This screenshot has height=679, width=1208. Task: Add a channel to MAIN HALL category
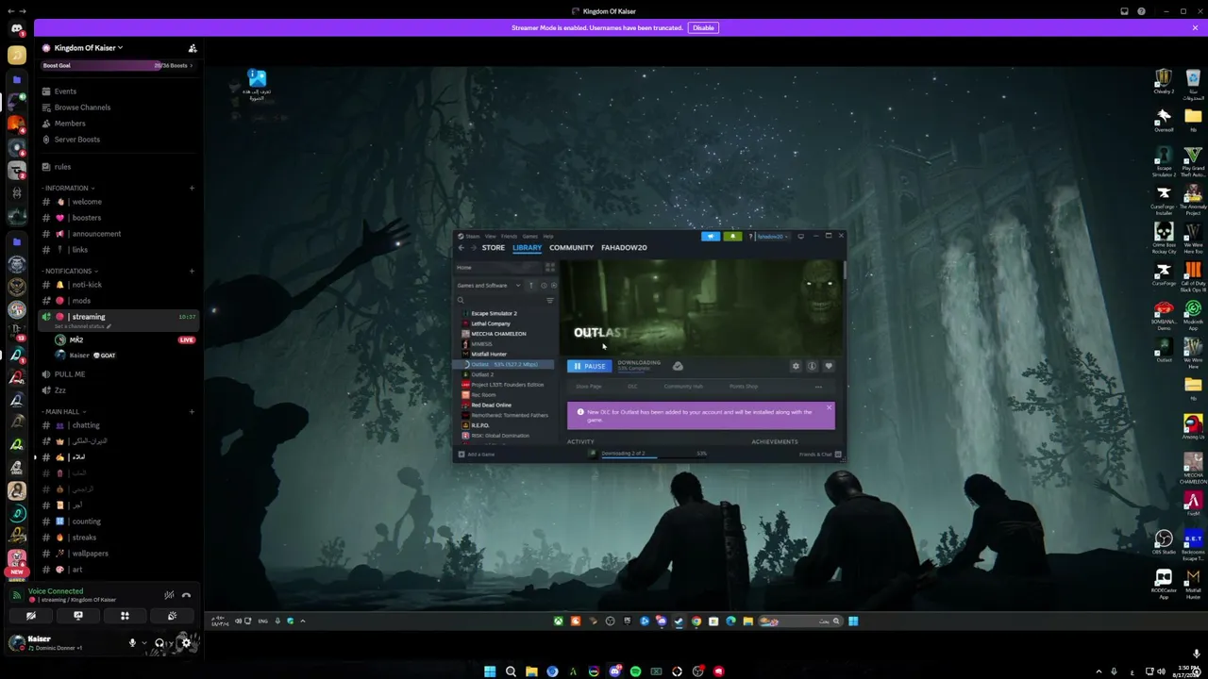click(192, 411)
